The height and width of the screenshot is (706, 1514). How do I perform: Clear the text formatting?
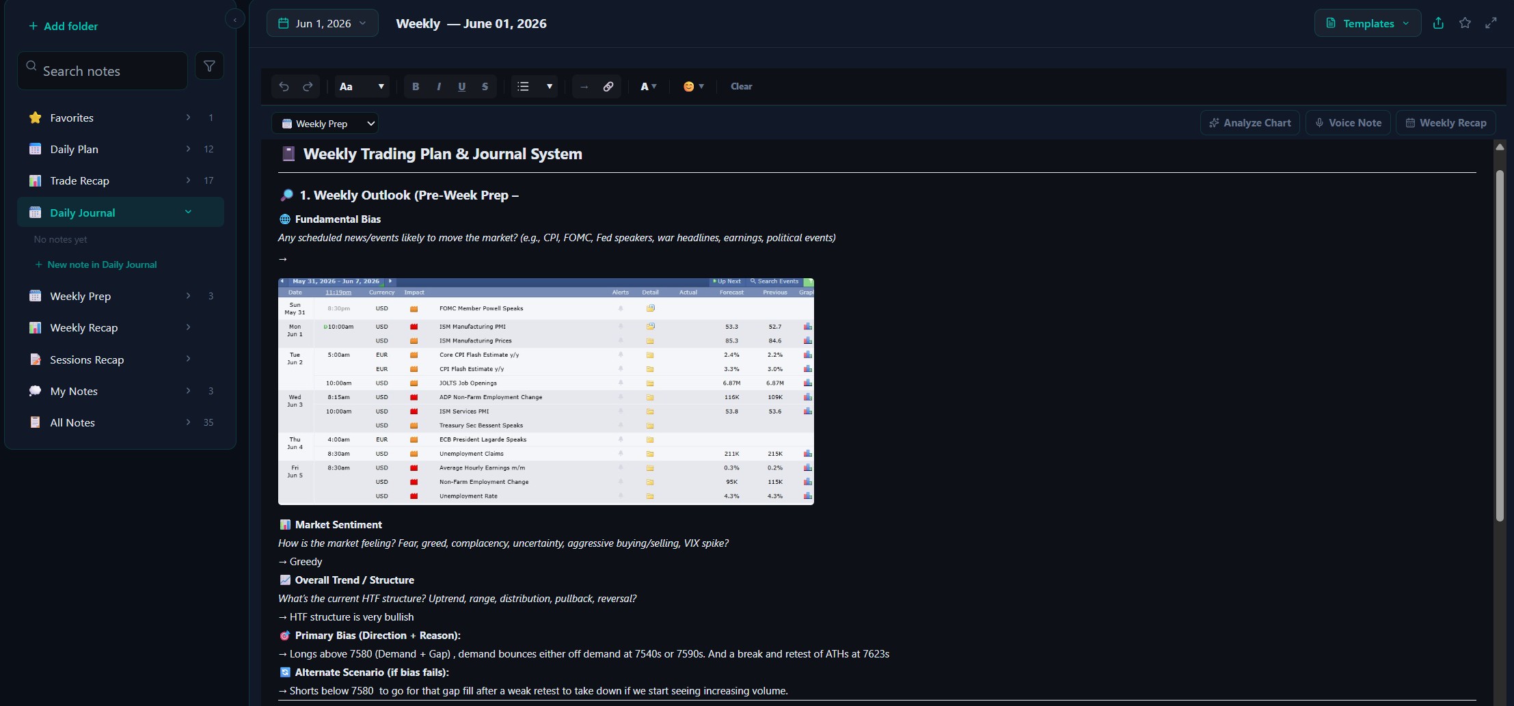(742, 87)
